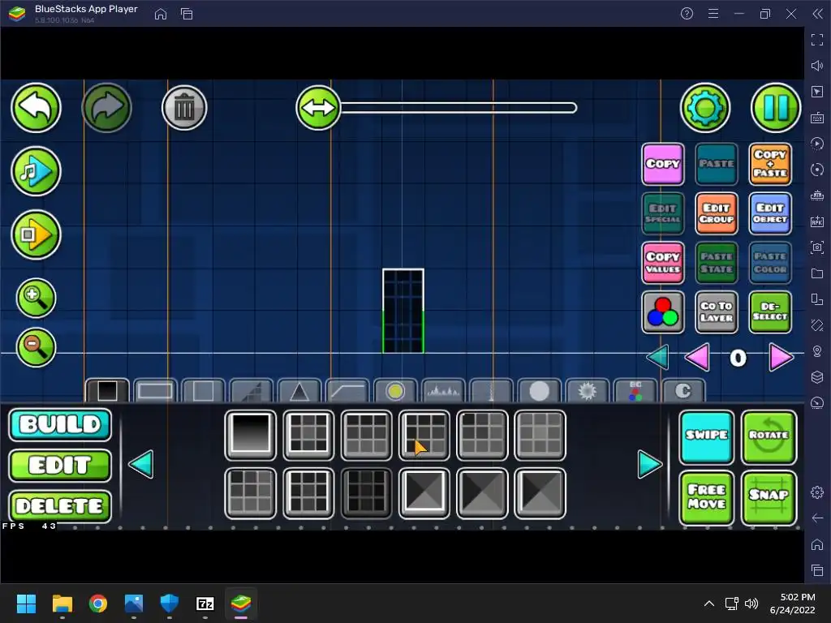831x623 pixels.
Task: Select the black block category tab
Action: (106, 391)
